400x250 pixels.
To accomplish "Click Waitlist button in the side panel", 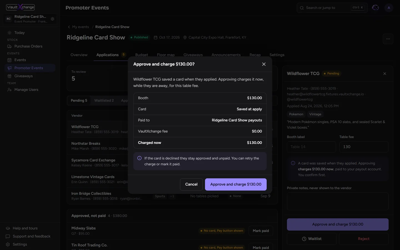I will (312, 239).
